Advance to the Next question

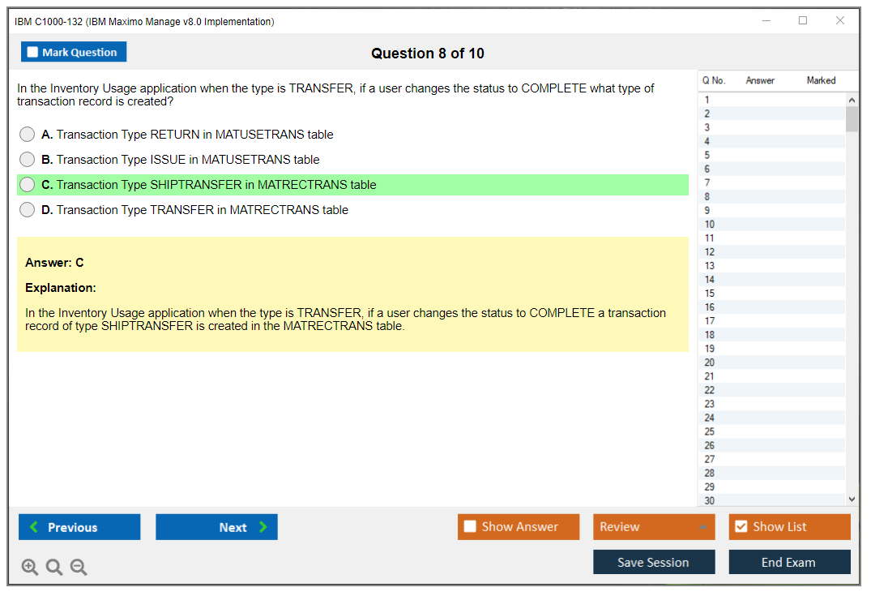click(x=216, y=527)
